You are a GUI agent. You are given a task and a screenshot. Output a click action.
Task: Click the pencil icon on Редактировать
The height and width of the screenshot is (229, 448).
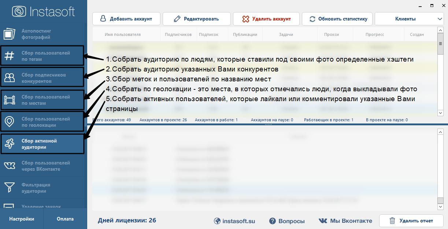point(177,19)
